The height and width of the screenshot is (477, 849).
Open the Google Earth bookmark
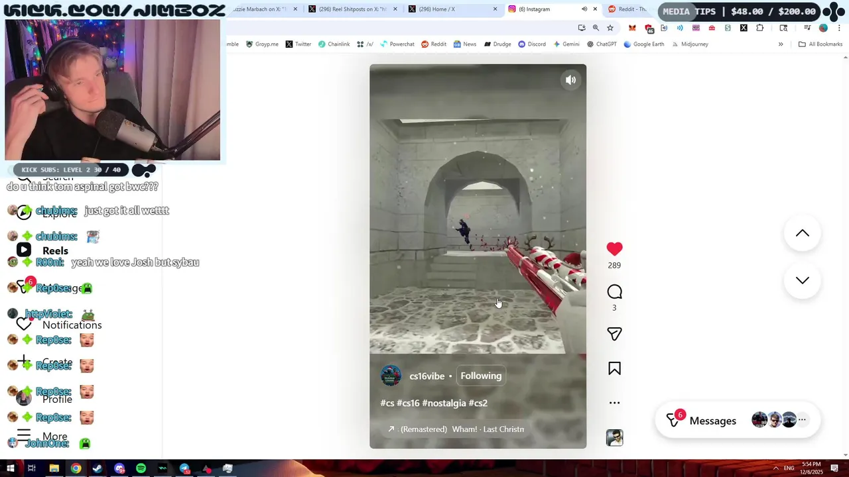click(644, 44)
